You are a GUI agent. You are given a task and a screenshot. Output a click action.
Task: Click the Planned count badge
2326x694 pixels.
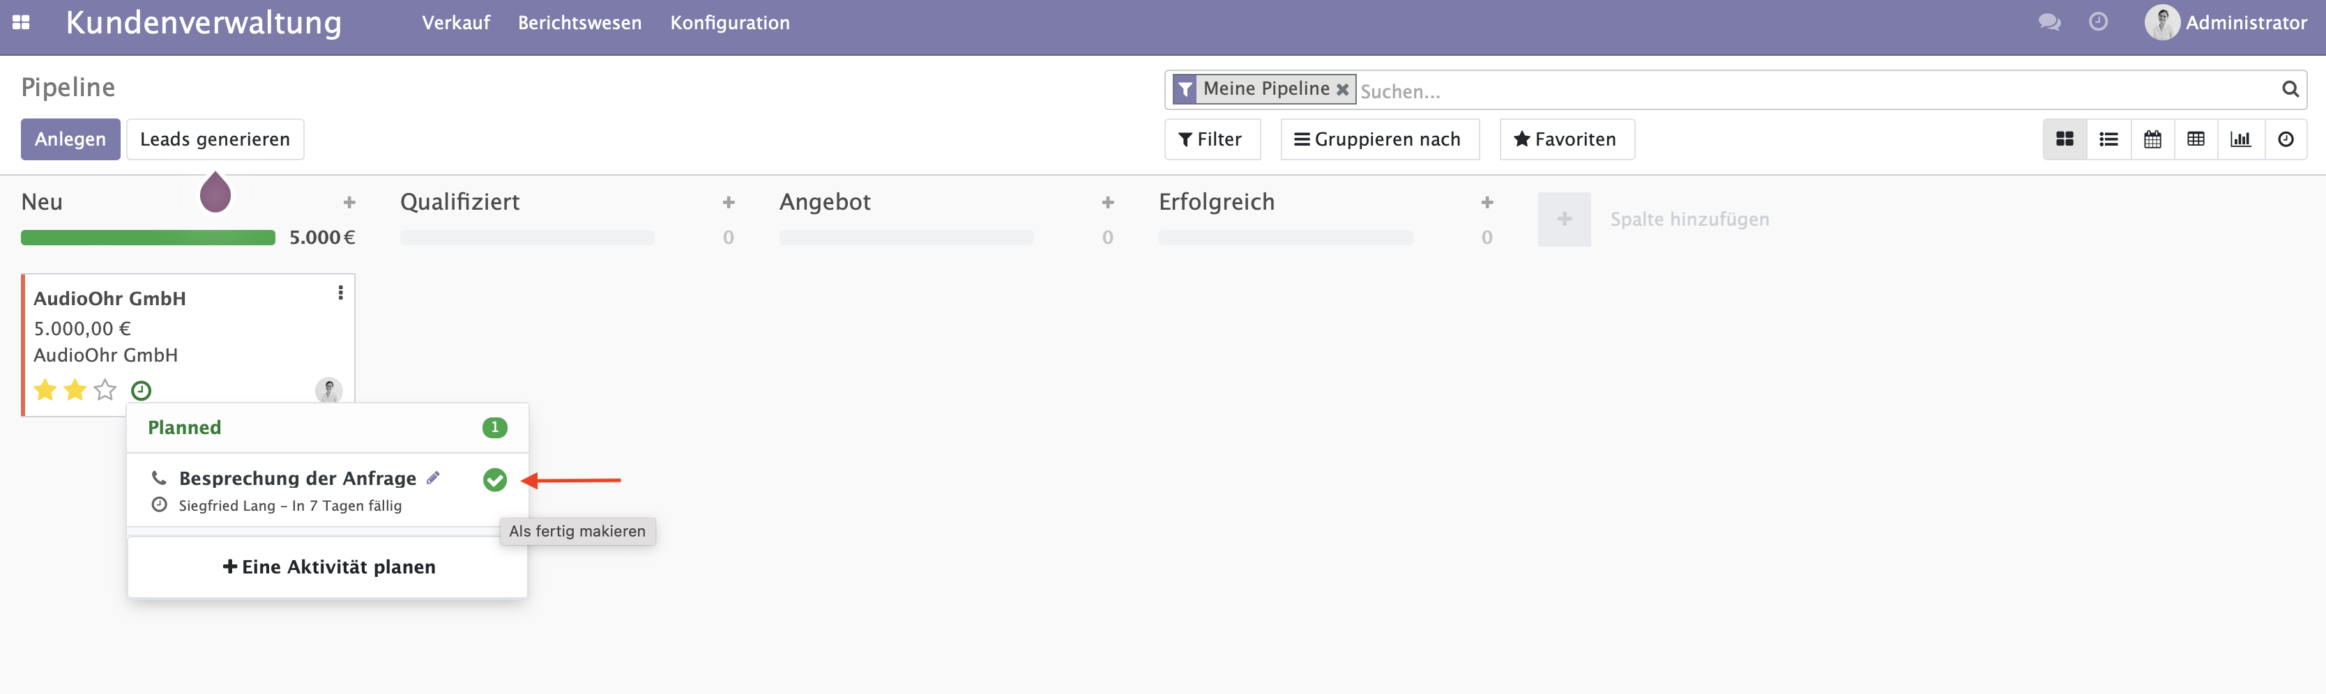(495, 428)
